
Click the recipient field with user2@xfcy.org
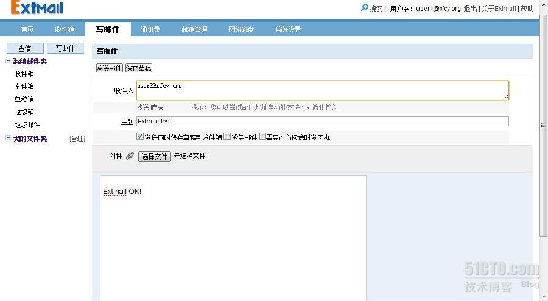click(323, 91)
